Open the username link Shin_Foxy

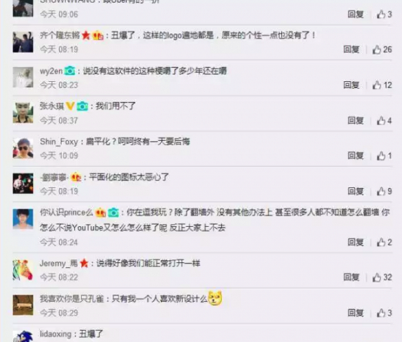click(x=59, y=142)
